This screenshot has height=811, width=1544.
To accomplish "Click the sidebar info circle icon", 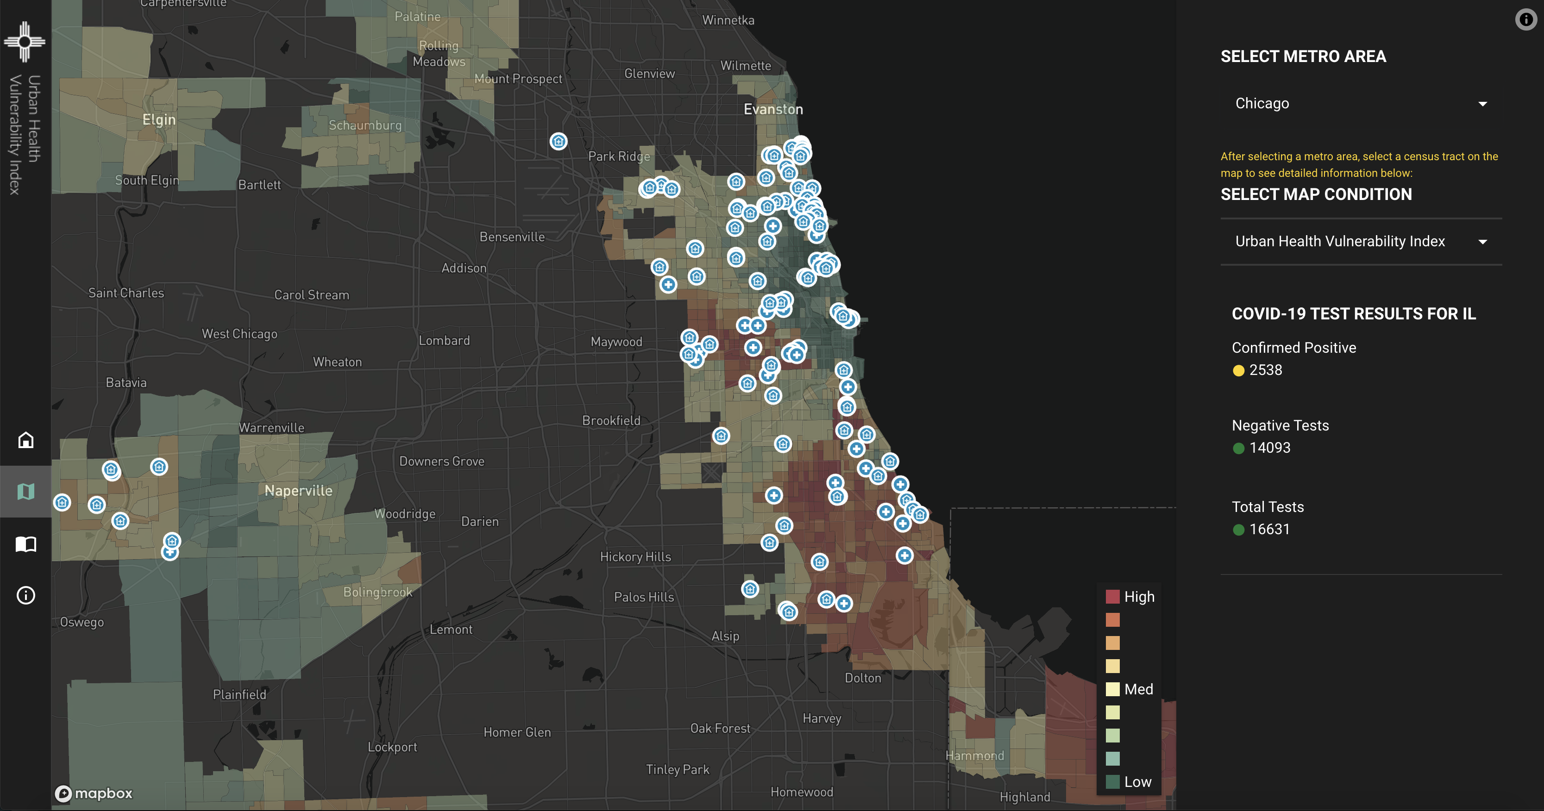I will pyautogui.click(x=26, y=595).
